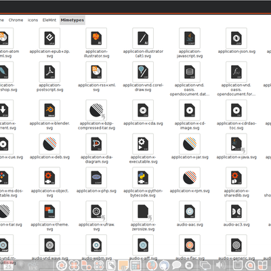Select application-x-cdrdao-toc.svg icon
271x271 pixels.
click(x=236, y=110)
